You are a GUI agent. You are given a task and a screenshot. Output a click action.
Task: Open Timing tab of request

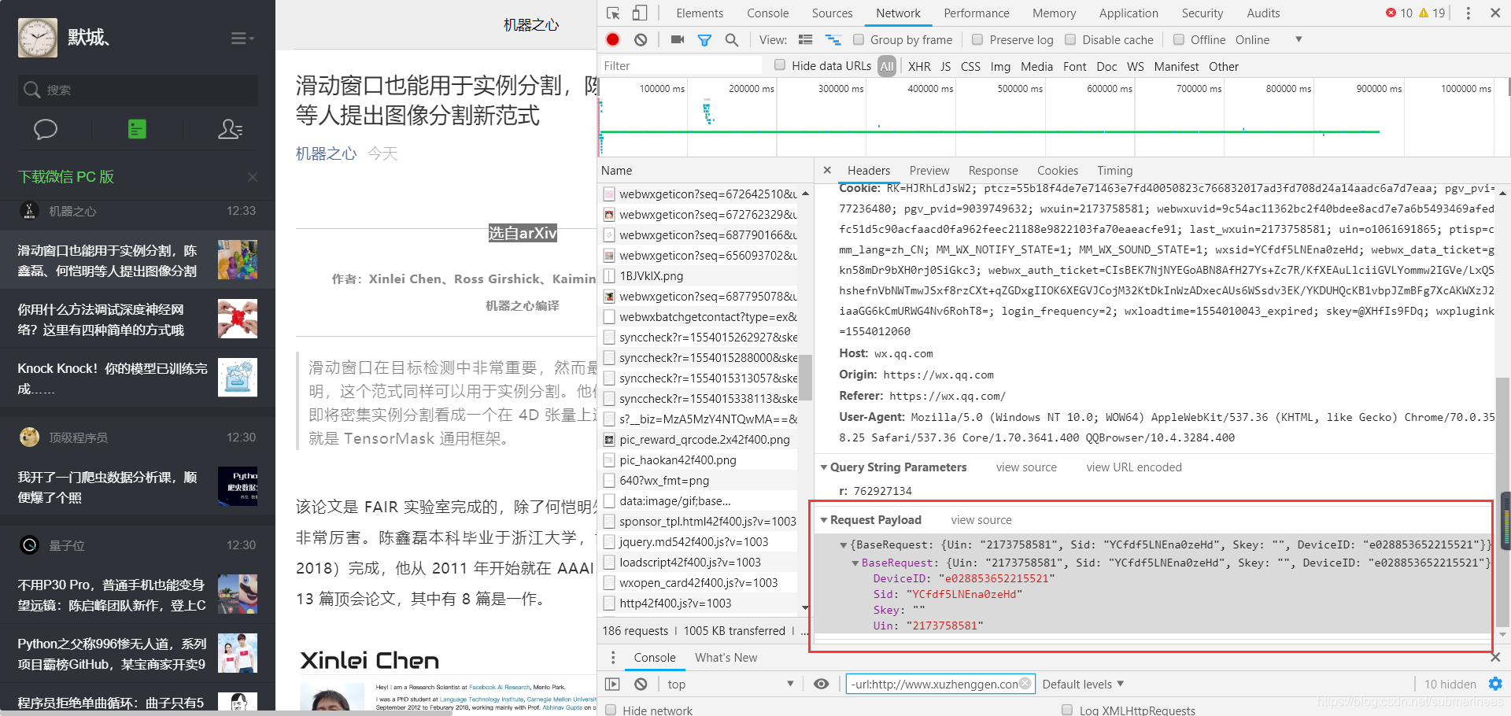tap(1115, 171)
